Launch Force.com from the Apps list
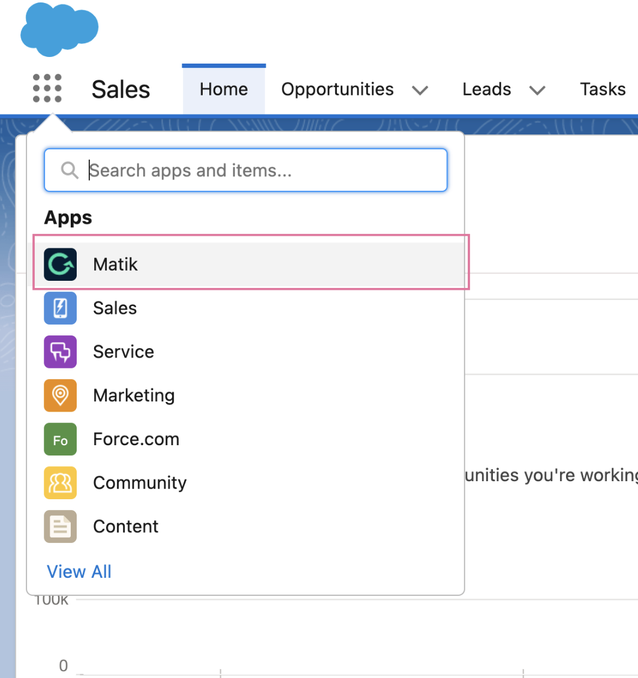This screenshot has height=678, width=638. pyautogui.click(x=246, y=439)
